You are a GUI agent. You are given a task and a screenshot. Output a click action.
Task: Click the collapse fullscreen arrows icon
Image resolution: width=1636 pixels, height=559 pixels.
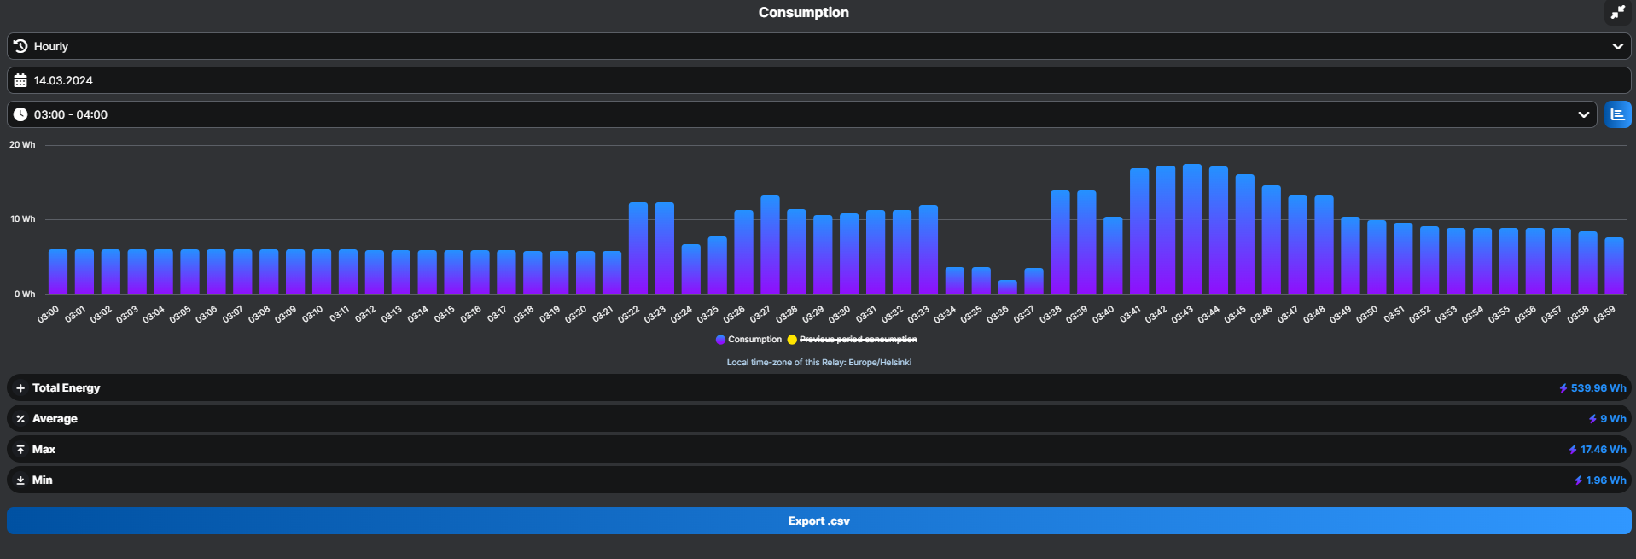coord(1617,12)
